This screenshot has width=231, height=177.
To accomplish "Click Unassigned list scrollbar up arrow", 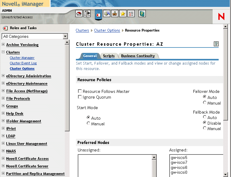I will [x=154, y=157].
